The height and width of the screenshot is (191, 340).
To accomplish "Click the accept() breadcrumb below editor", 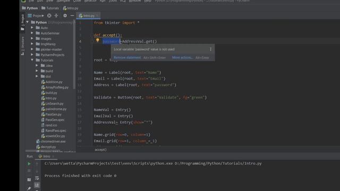I will click(100, 150).
